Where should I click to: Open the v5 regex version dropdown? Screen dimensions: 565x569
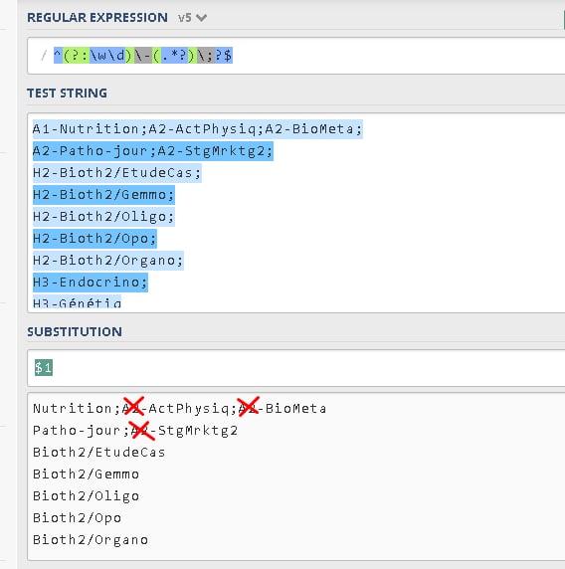point(192,18)
